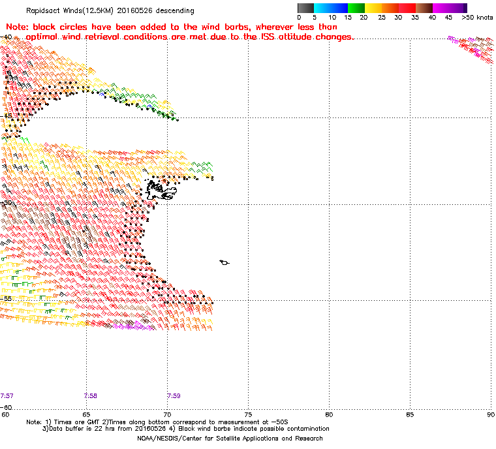Click the '>50 knots' legend label
This screenshot has height=449, width=496.
coord(477,18)
